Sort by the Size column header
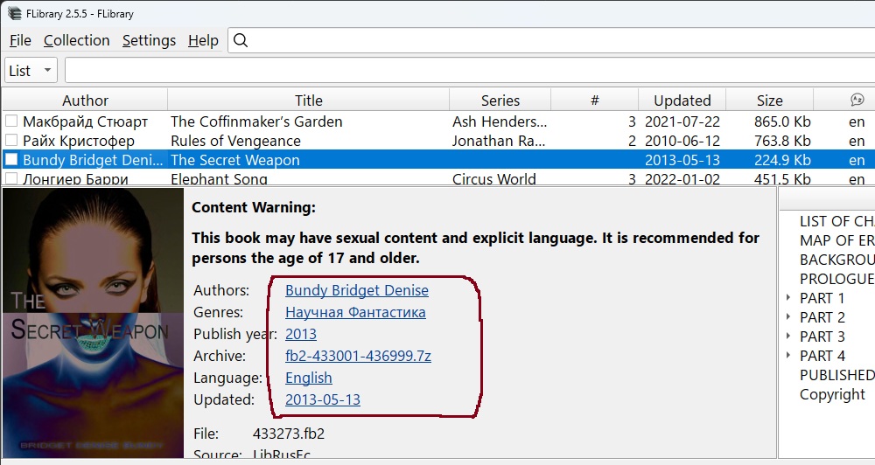This screenshot has width=875, height=465. [x=769, y=101]
